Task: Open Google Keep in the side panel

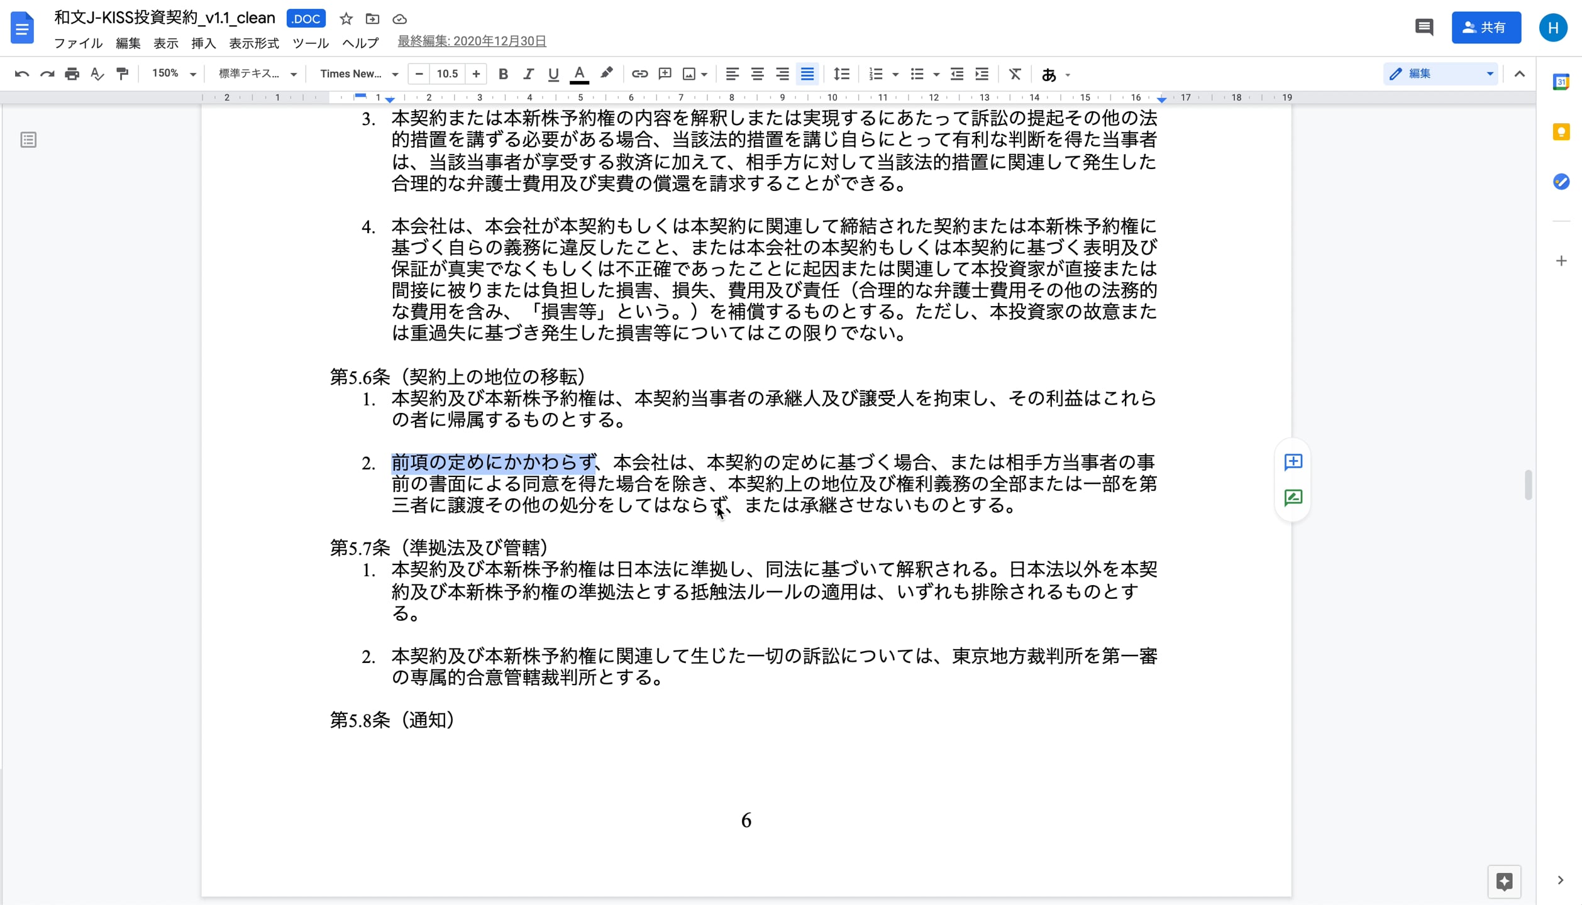Action: [1563, 131]
